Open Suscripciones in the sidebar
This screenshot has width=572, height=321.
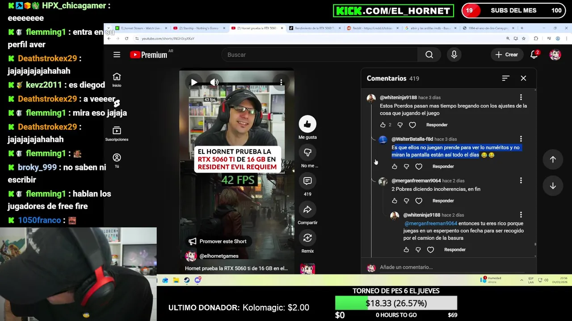tap(117, 133)
